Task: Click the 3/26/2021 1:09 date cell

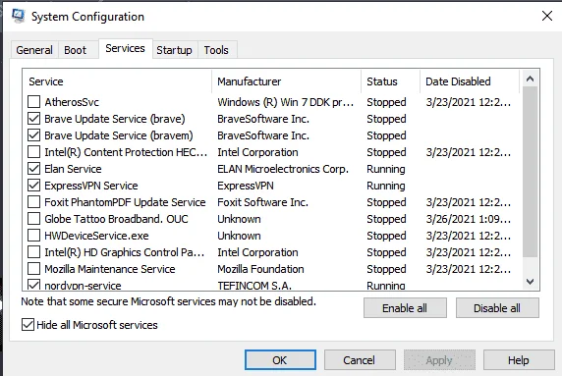Action: pos(468,219)
